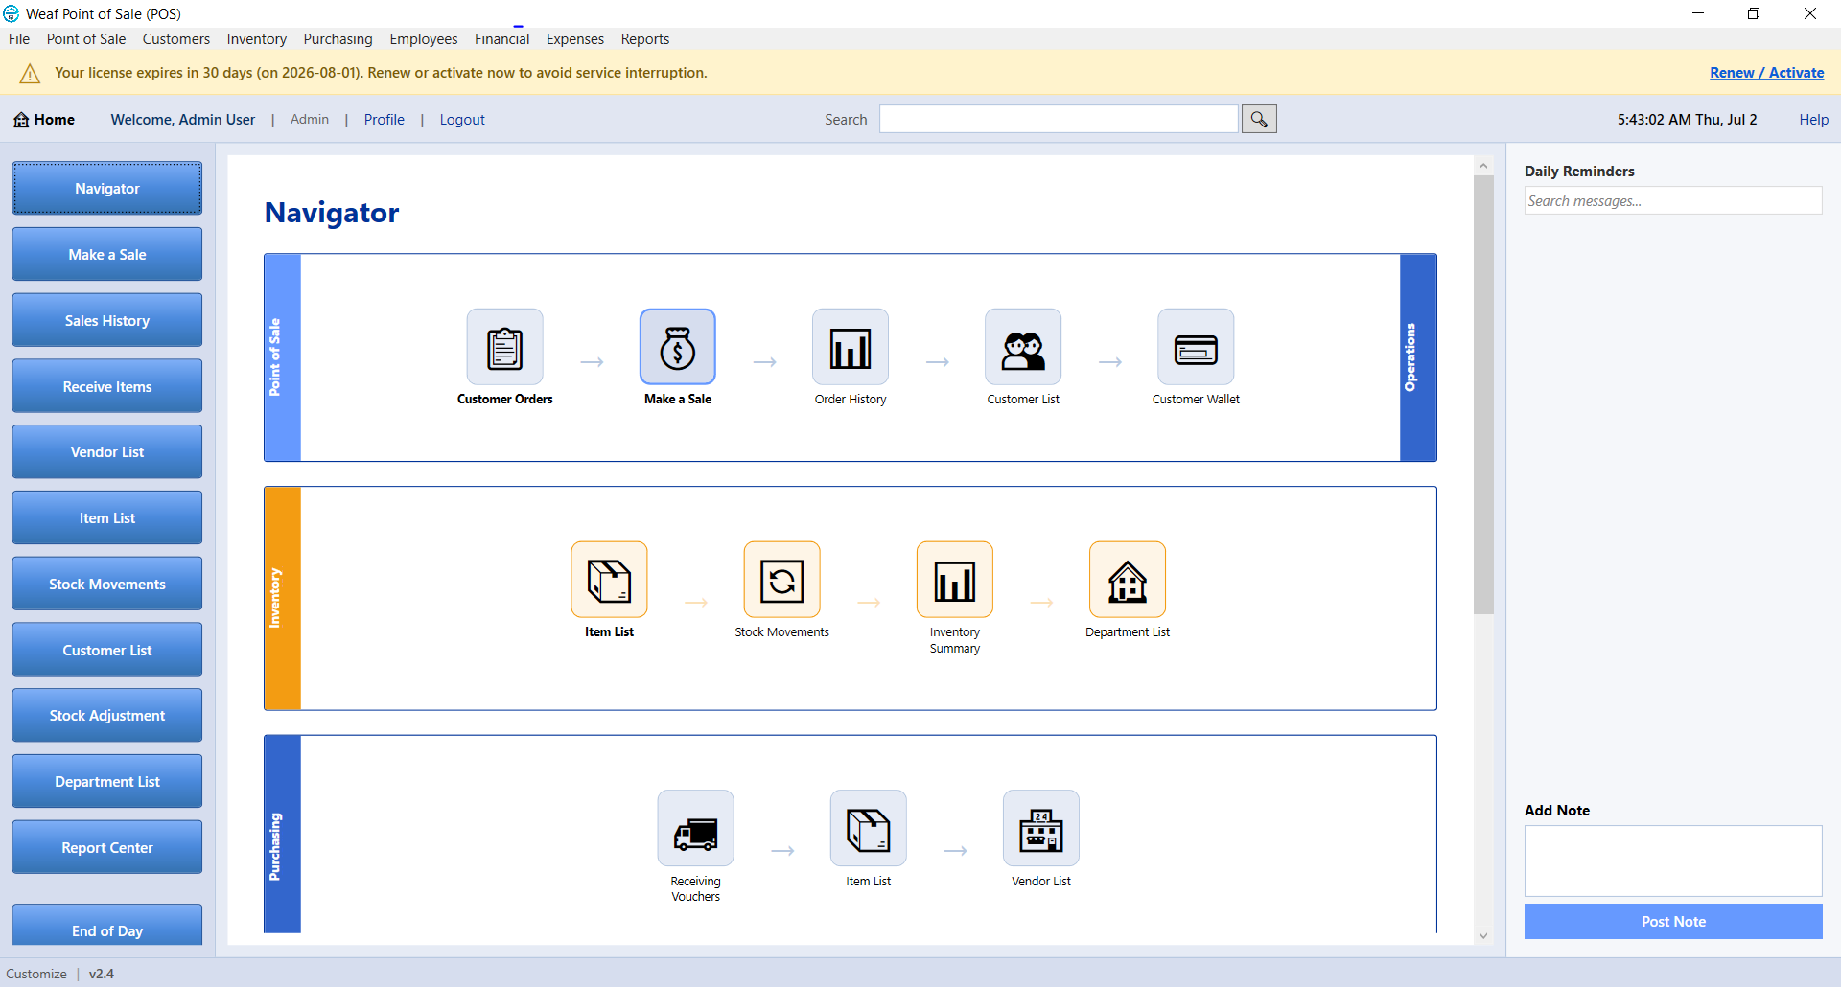Viewport: 1841px width, 987px height.
Task: Open the Department List house icon
Action: pos(1127,580)
